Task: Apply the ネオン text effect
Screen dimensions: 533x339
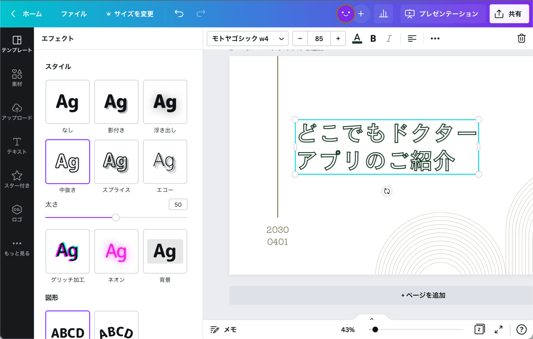Action: pyautogui.click(x=116, y=251)
